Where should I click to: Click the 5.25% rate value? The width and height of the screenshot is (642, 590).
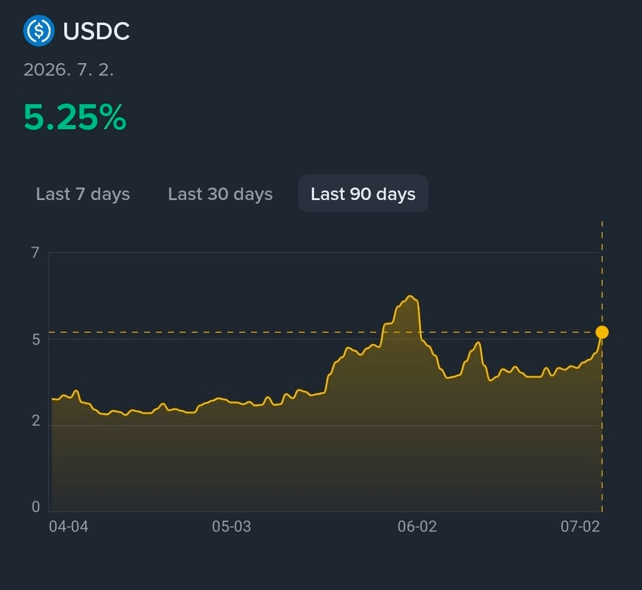pos(75,118)
